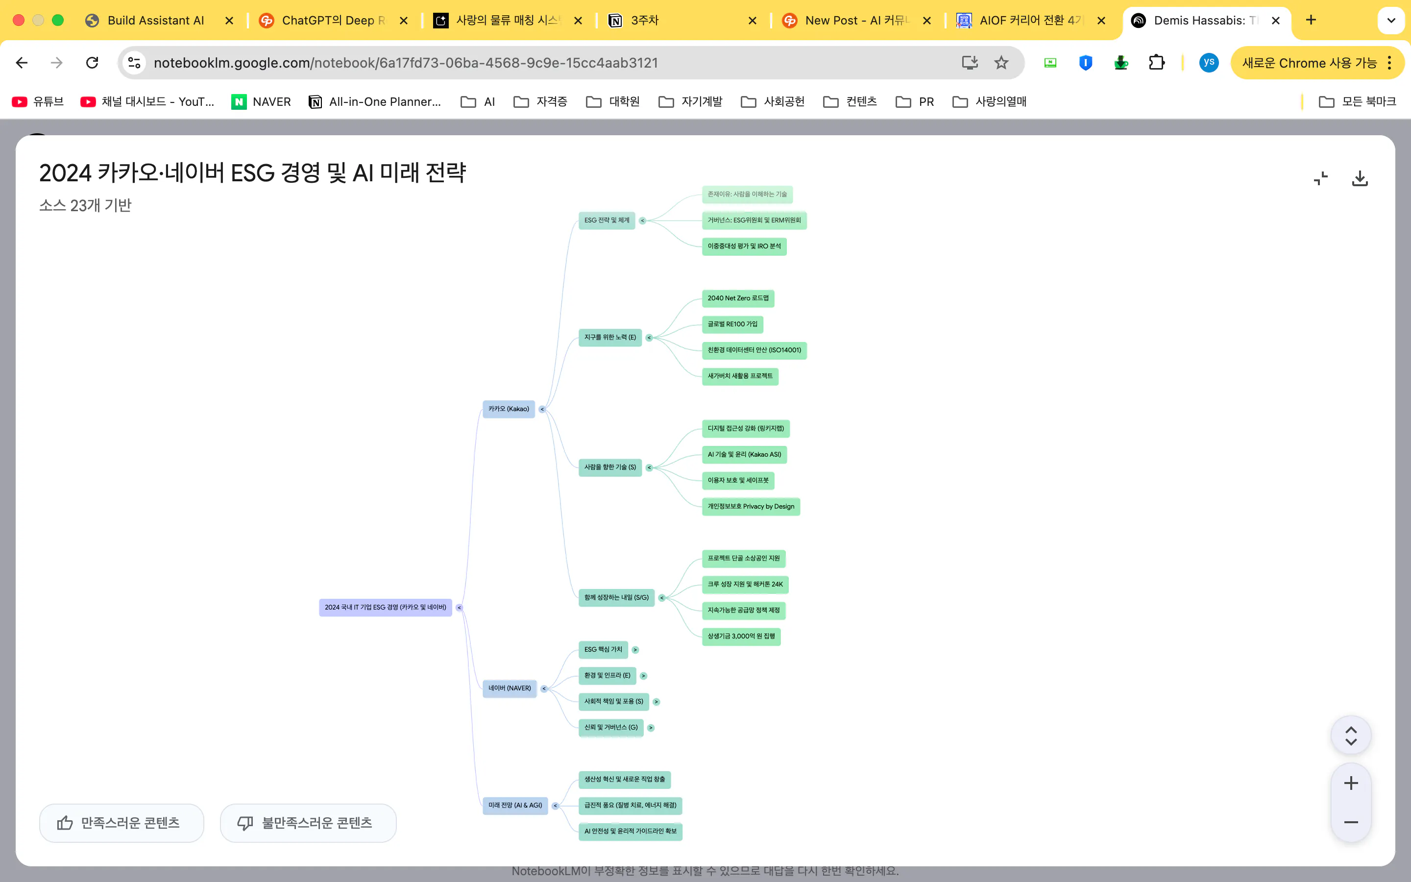Collapse the ESG 전략 및 체계 node arrow
The width and height of the screenshot is (1411, 882).
[642, 220]
